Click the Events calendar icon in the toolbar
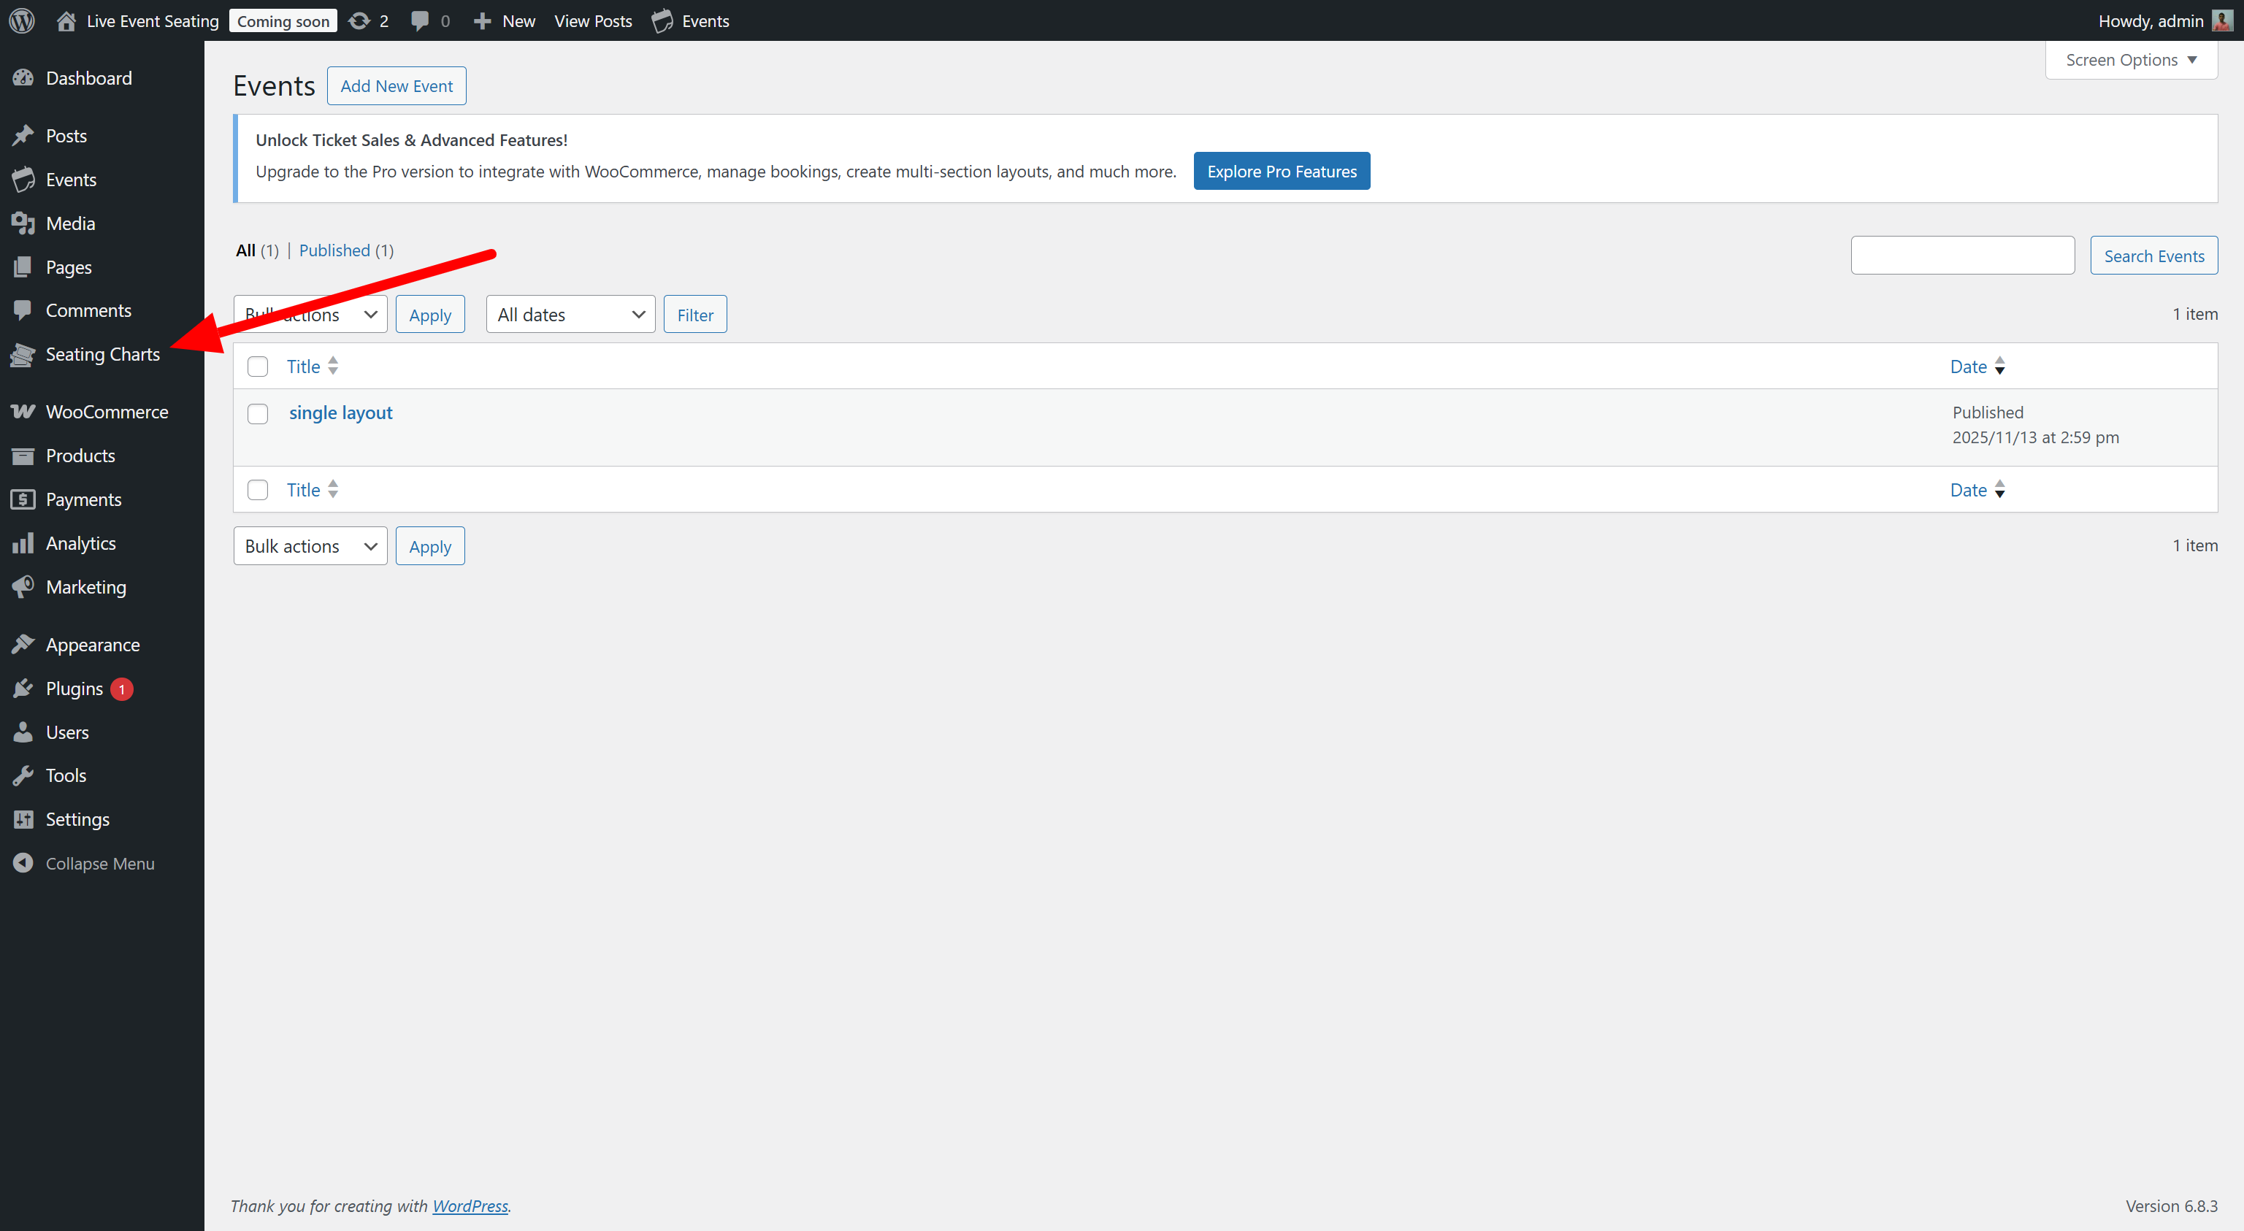The image size is (2244, 1231). (664, 20)
